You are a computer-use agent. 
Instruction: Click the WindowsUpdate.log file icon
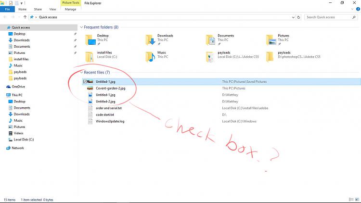coord(90,121)
